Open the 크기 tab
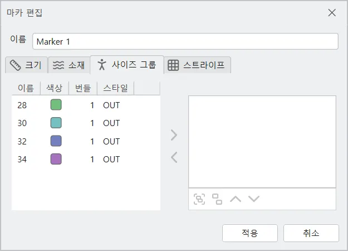Screen dimensions: 348x251 coord(26,65)
